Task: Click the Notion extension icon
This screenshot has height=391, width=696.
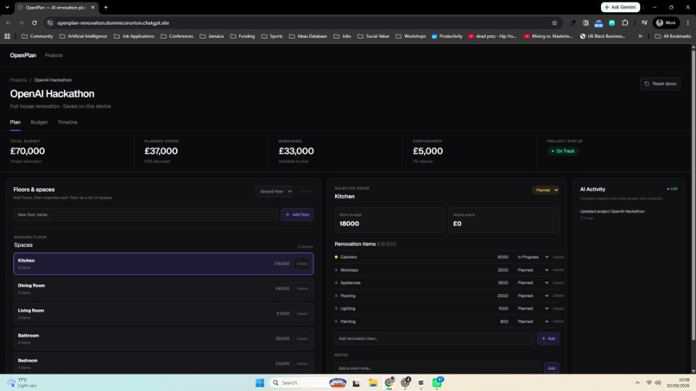Action: pos(585,22)
